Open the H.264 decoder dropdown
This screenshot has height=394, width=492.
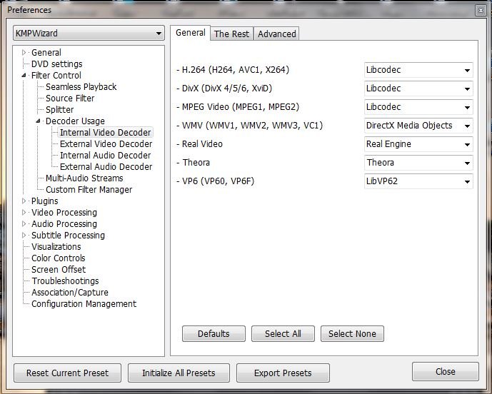pyautogui.click(x=418, y=70)
